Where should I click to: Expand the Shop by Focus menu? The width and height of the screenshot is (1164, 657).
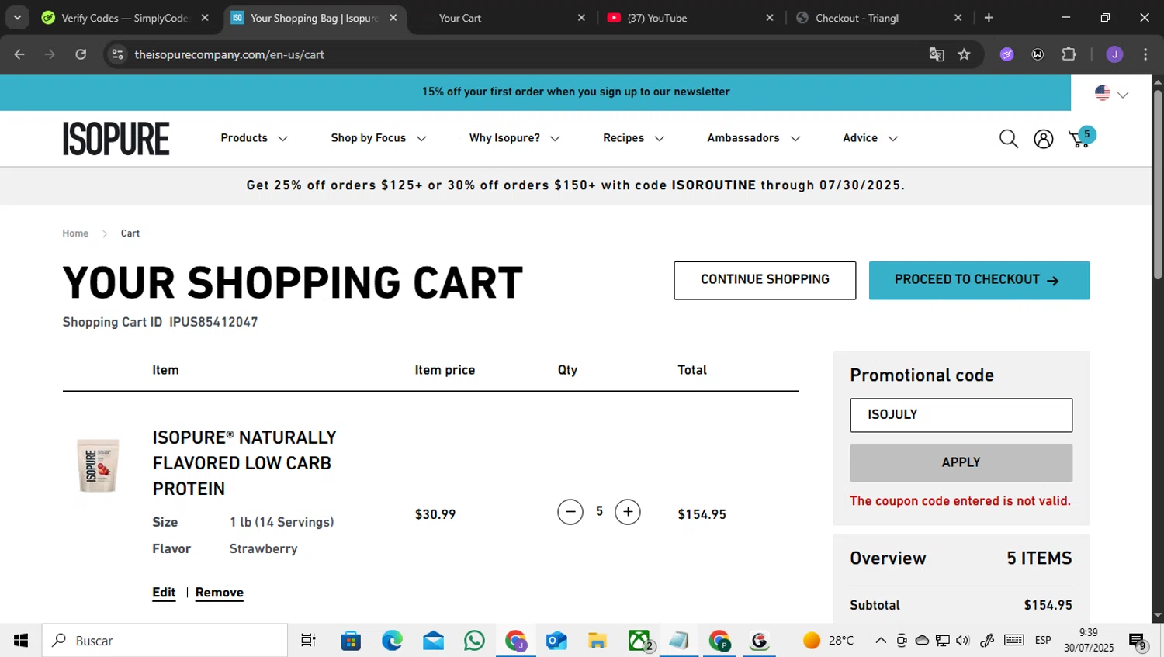379,138
